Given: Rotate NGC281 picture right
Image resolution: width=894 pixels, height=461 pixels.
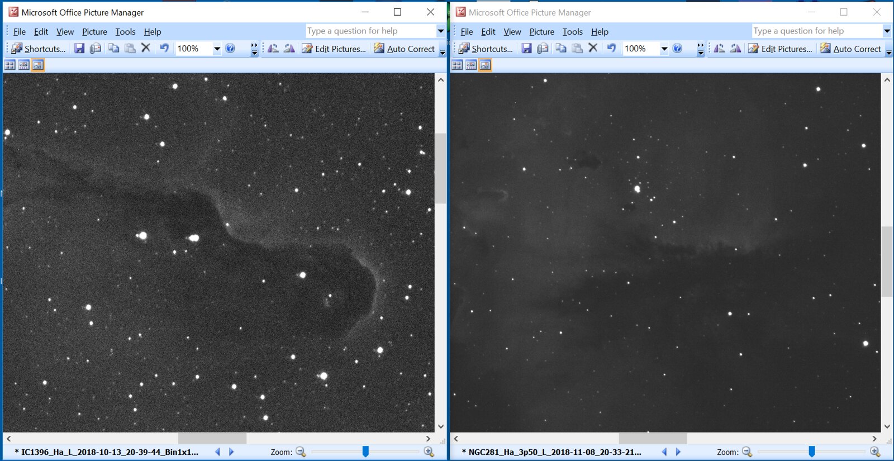Looking at the screenshot, I should [x=736, y=49].
